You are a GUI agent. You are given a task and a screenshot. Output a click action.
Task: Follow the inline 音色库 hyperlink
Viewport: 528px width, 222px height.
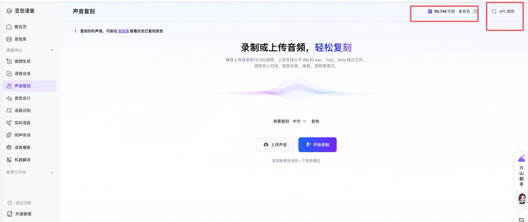[123, 31]
